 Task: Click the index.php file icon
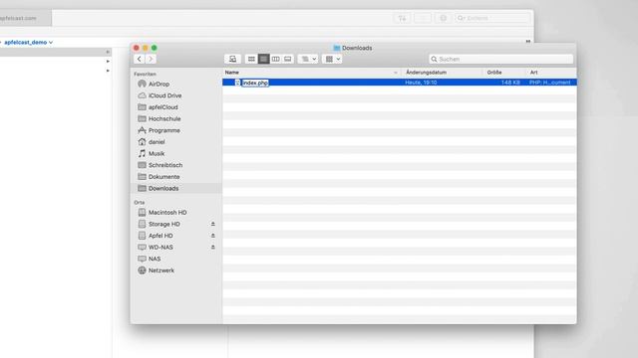coord(237,83)
